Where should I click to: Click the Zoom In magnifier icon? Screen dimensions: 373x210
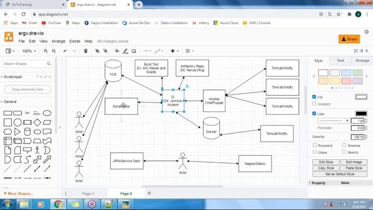pyautogui.click(x=45, y=51)
